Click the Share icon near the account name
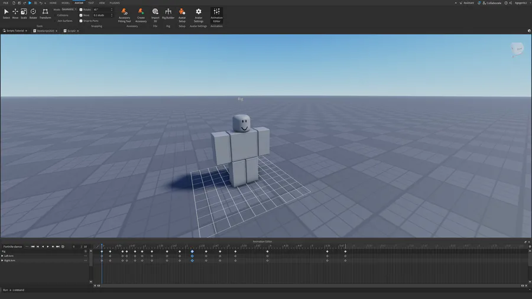Image resolution: width=532 pixels, height=299 pixels. pos(510,3)
